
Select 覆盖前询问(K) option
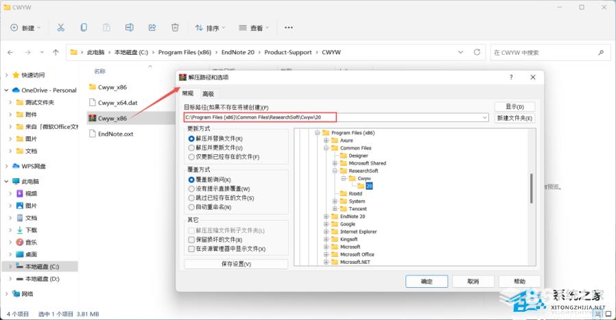pyautogui.click(x=209, y=180)
